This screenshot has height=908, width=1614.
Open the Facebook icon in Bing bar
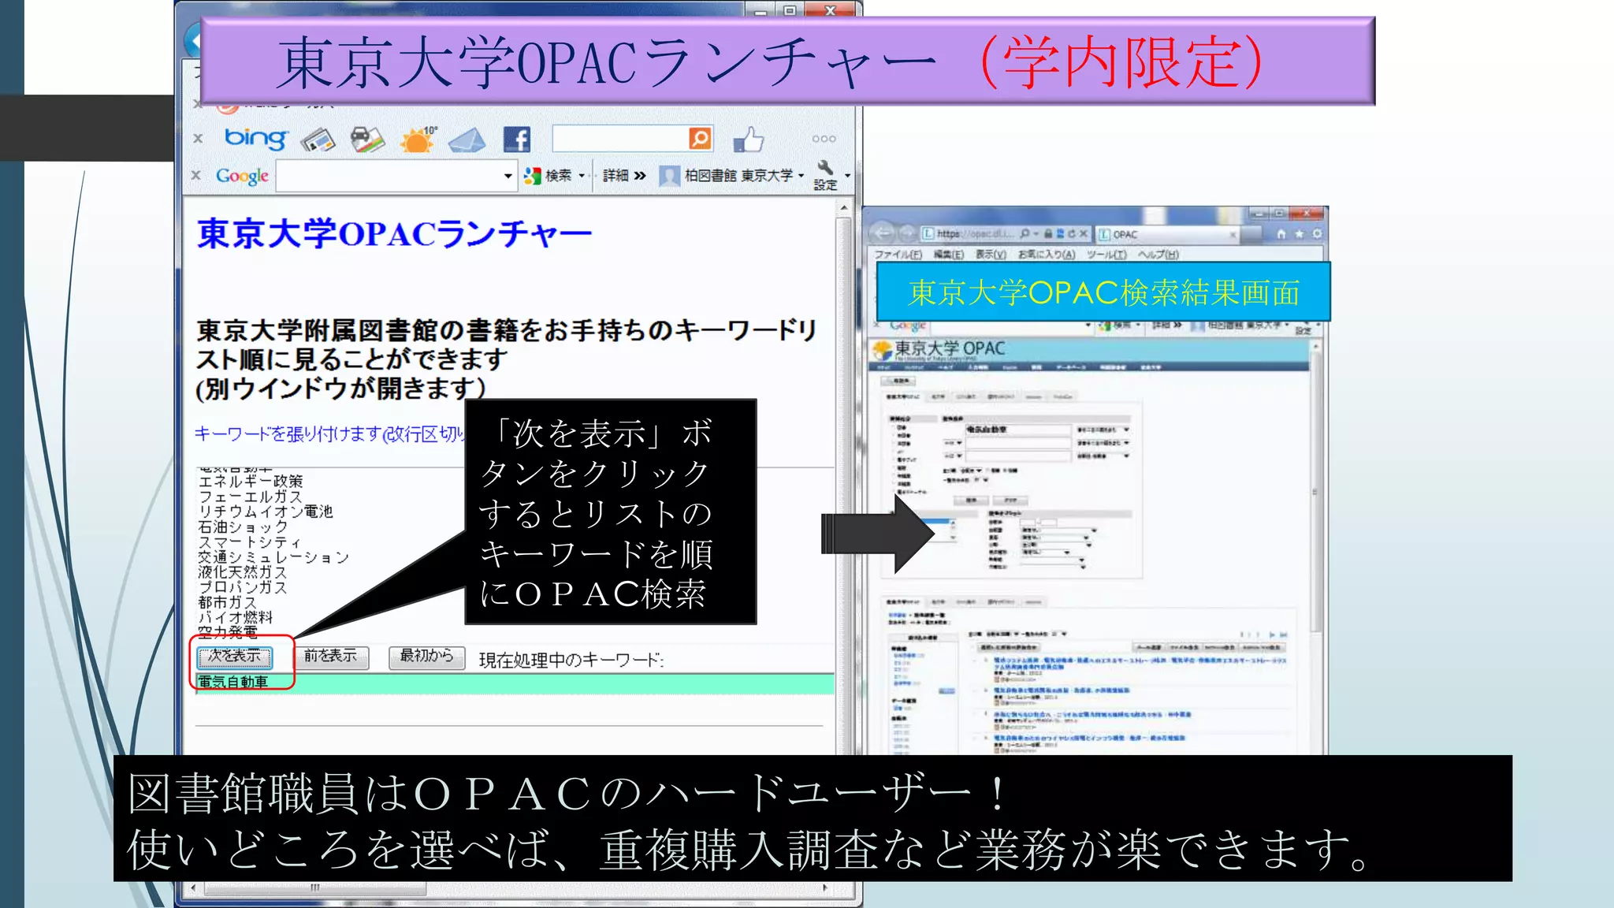tap(517, 140)
